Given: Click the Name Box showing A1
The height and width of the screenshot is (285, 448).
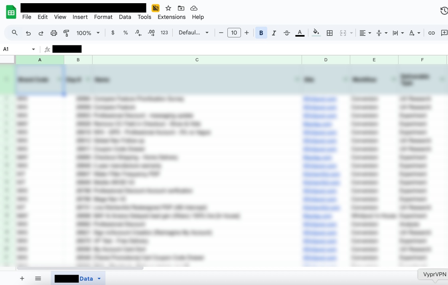Looking at the screenshot, I should [16, 49].
